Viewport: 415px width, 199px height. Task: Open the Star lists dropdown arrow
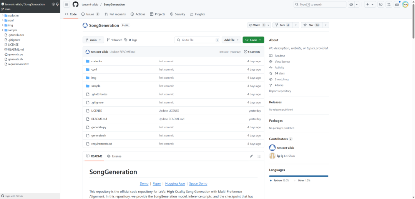tap(325, 25)
